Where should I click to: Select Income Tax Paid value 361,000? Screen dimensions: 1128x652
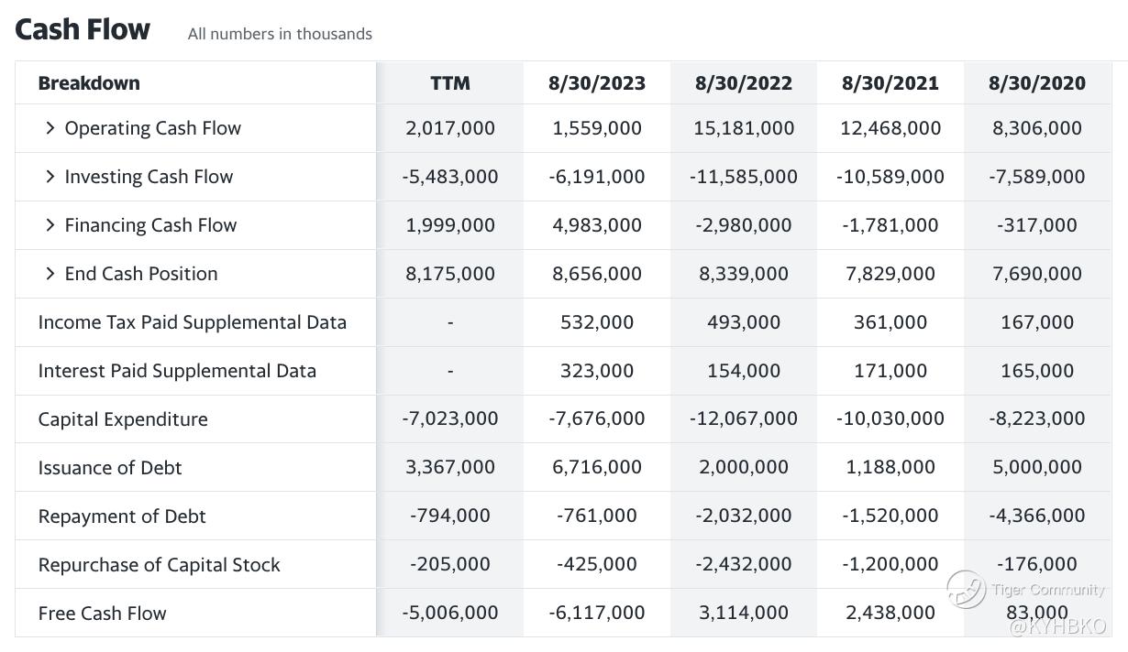coord(890,322)
